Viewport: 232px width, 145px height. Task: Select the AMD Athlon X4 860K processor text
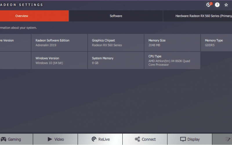(169, 63)
